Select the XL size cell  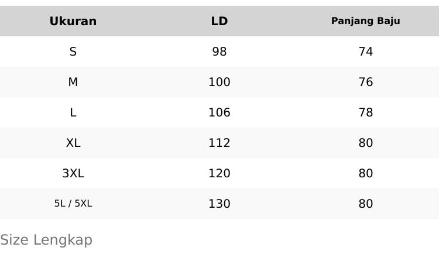[x=73, y=143]
